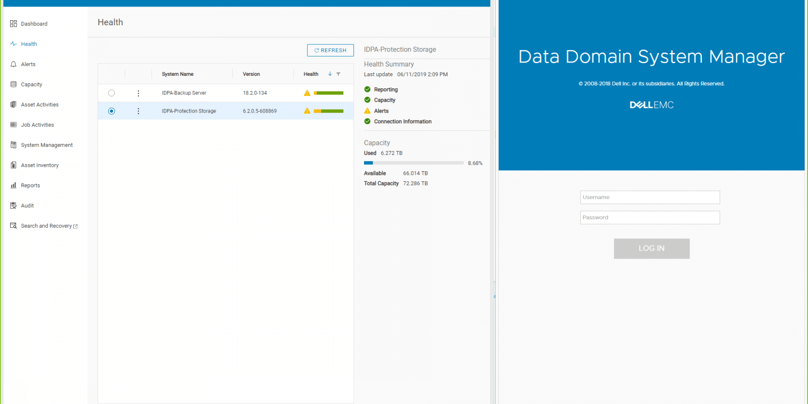Click the Search and Recovery icon
Image resolution: width=808 pixels, height=404 pixels.
14,226
